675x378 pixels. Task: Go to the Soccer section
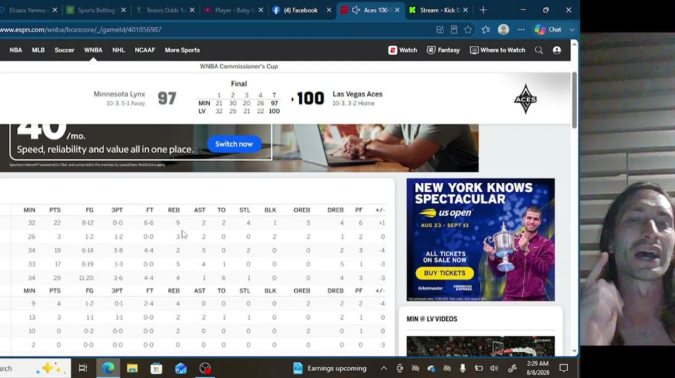65,50
